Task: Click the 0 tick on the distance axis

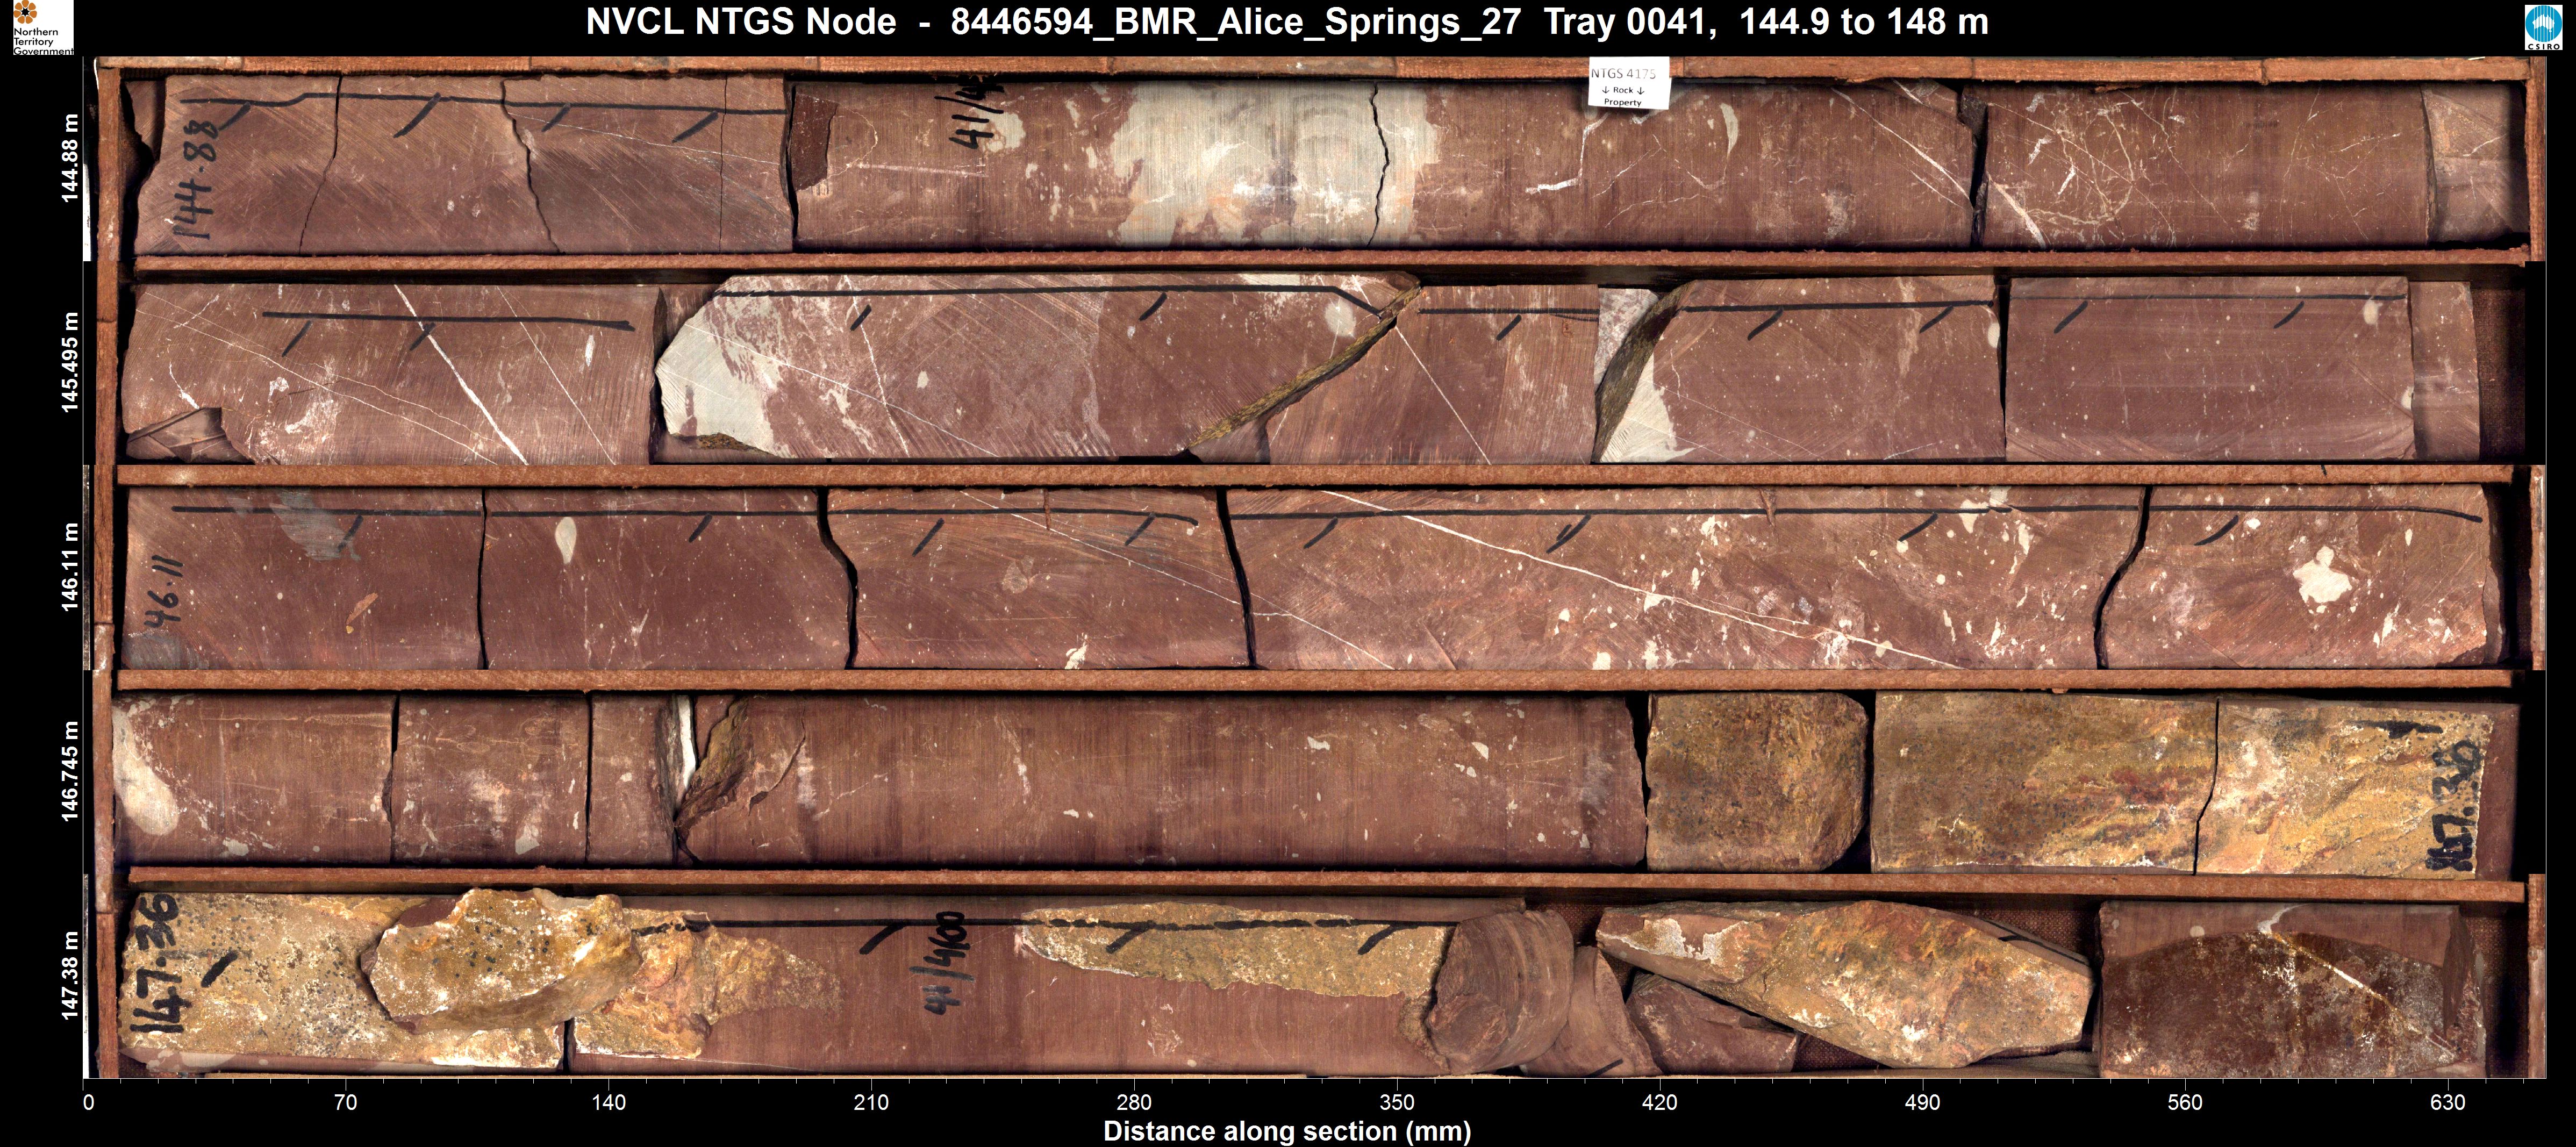Action: [x=88, y=1102]
